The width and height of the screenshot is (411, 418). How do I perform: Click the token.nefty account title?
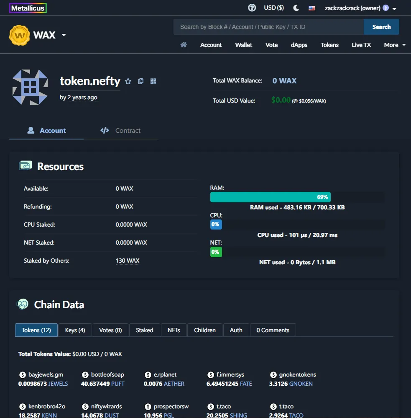(90, 81)
